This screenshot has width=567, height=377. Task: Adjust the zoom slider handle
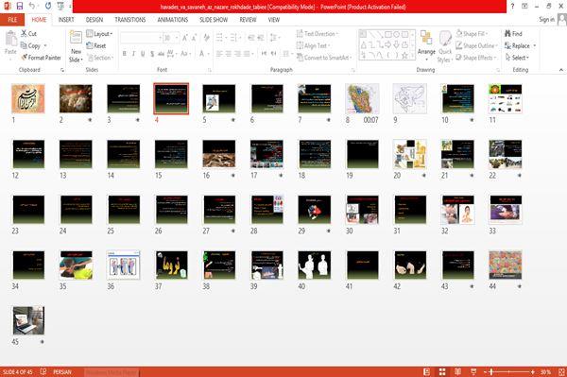[491, 371]
